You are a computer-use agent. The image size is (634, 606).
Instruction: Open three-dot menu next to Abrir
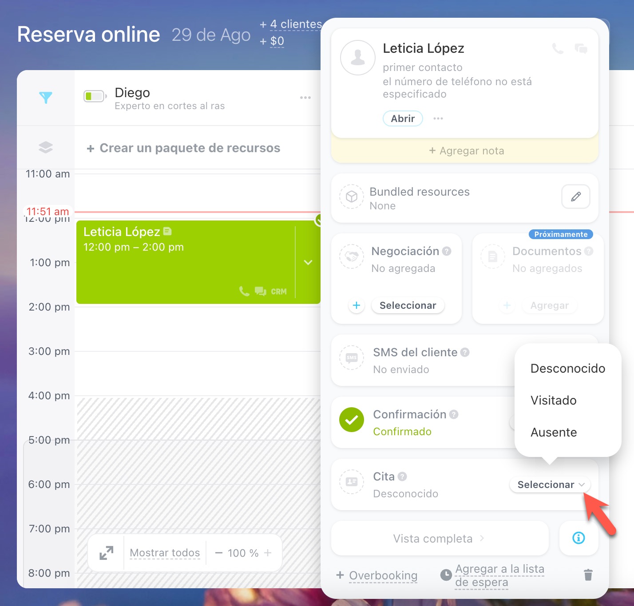pyautogui.click(x=438, y=118)
